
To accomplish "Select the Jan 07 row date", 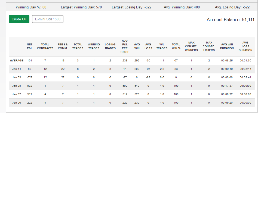I will click(17, 94).
